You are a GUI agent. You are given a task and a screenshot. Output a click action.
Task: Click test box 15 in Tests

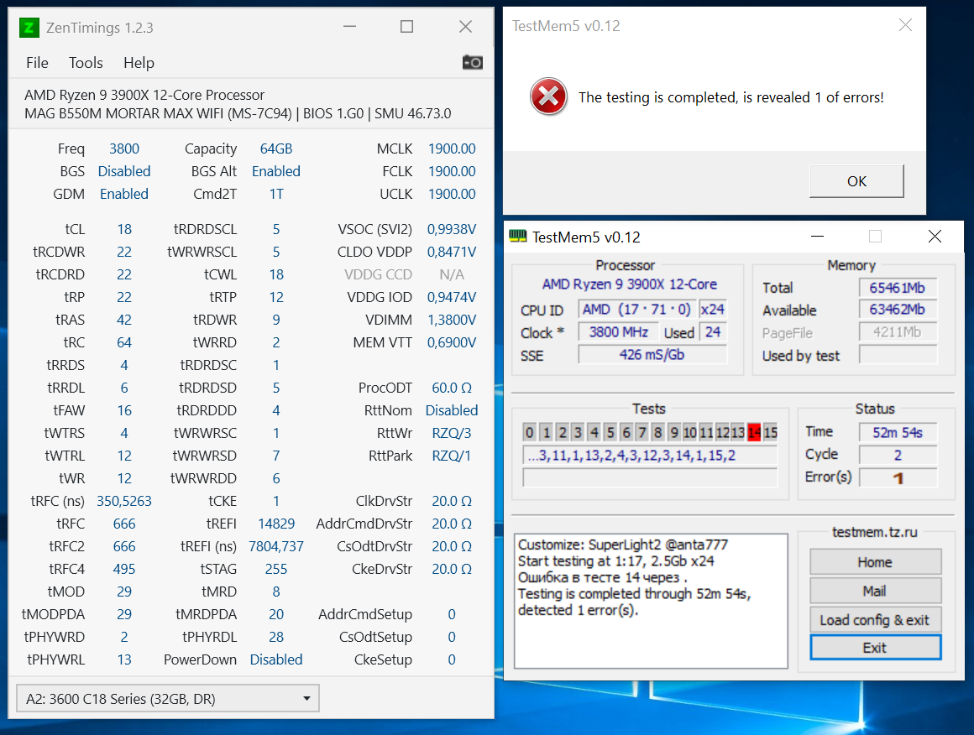coord(770,432)
